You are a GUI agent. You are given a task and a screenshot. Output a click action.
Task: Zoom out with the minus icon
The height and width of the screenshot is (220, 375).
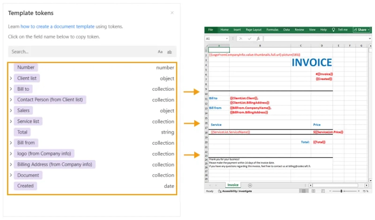pos(330,191)
